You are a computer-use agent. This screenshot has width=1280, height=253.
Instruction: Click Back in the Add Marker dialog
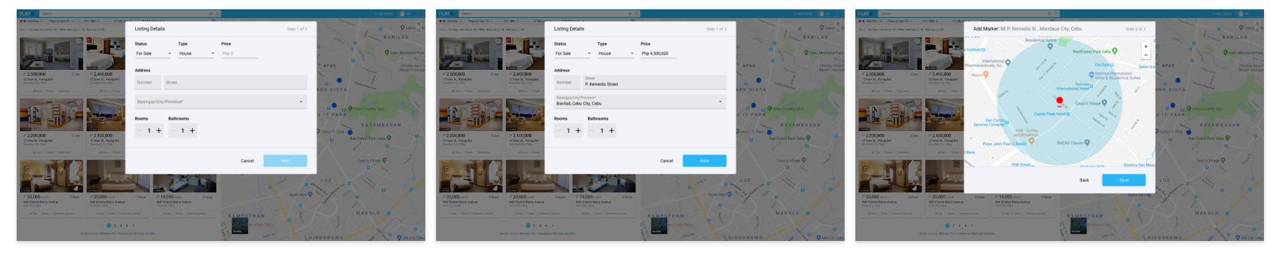(1084, 180)
